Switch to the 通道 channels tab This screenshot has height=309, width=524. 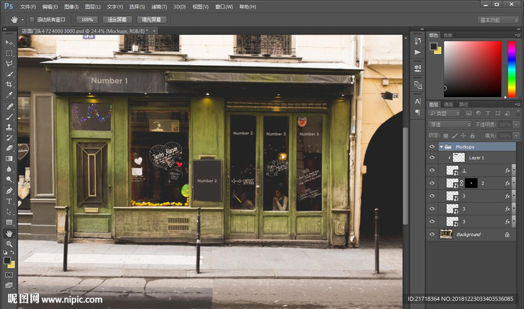(448, 104)
